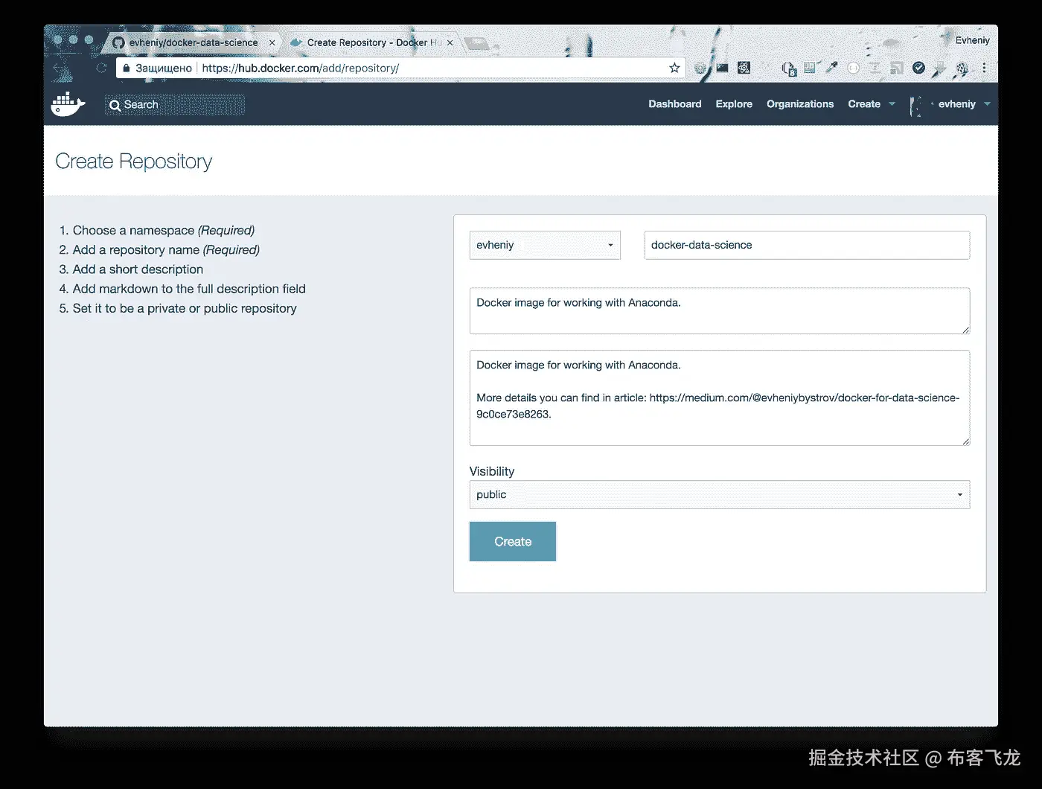Reload the page with the refresh icon
1042x789 pixels.
(x=101, y=68)
